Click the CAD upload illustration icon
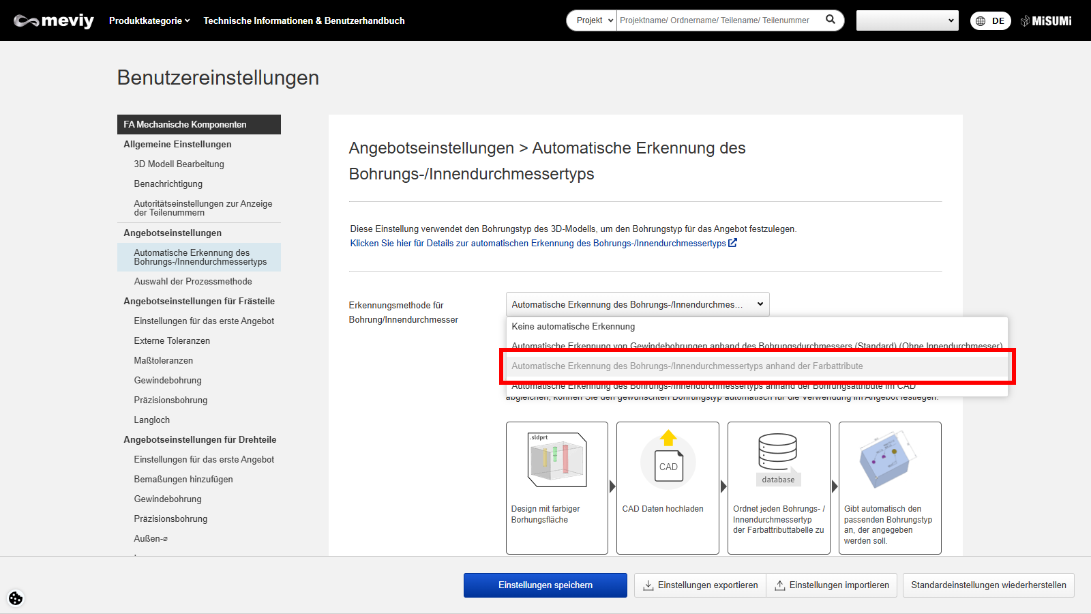1091x614 pixels. 668,459
